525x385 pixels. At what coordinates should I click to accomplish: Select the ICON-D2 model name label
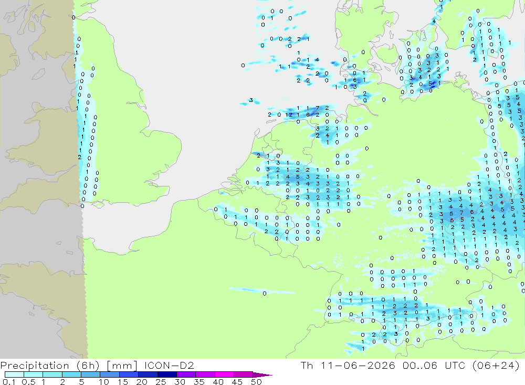(x=169, y=365)
